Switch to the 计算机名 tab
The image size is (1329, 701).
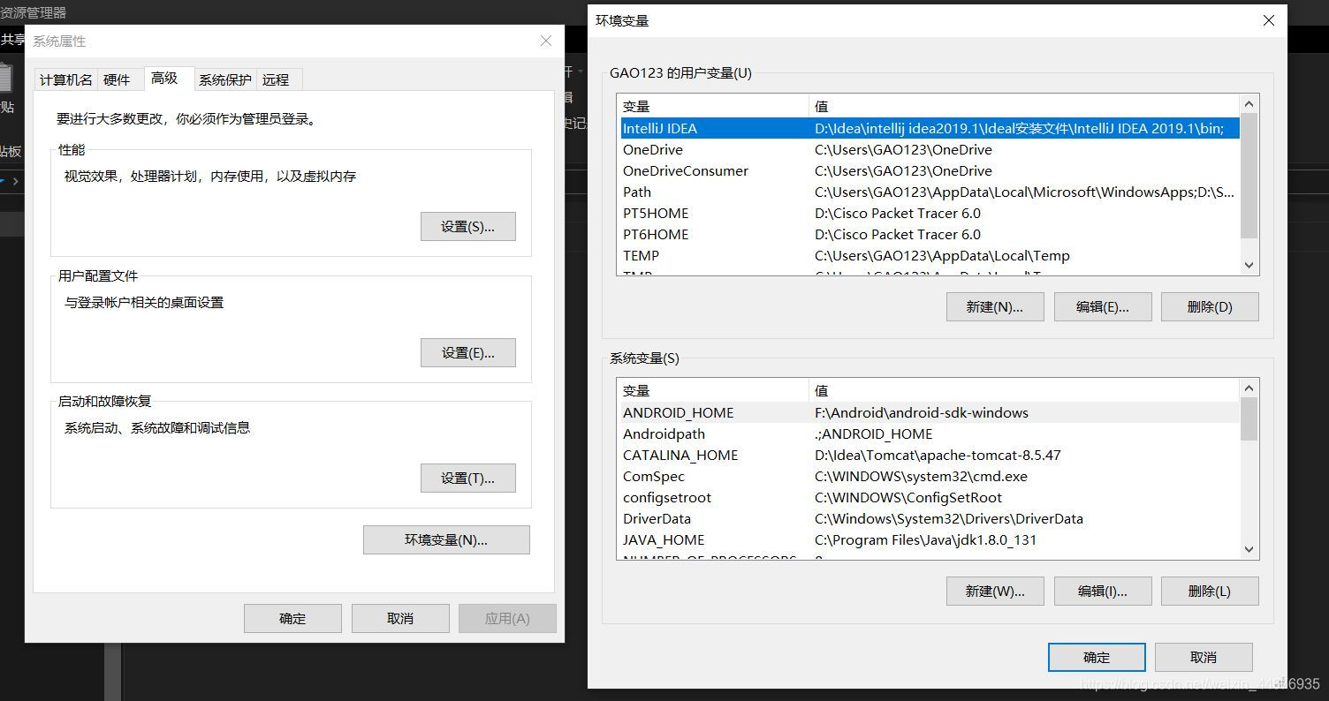pos(65,79)
